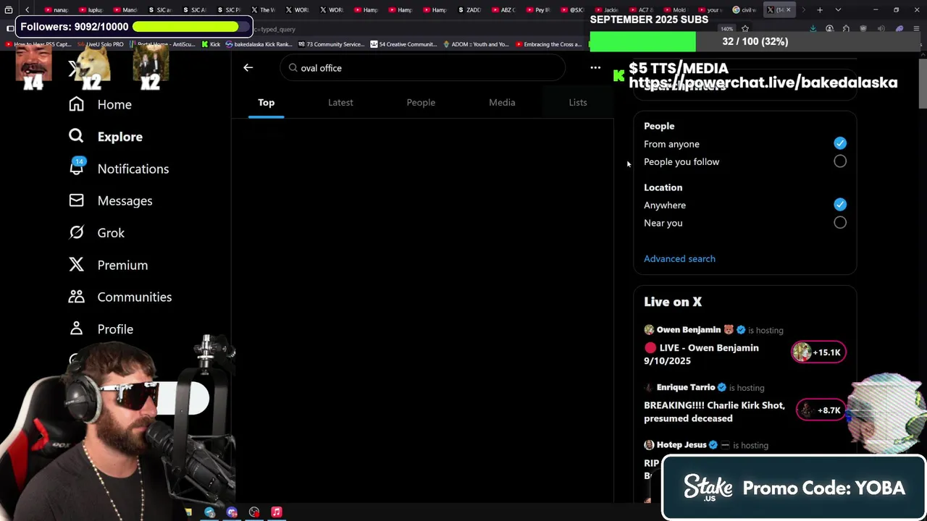Expand the list-all-tabs dropdown chevron
Screen dimensions: 927x521
(x=838, y=10)
